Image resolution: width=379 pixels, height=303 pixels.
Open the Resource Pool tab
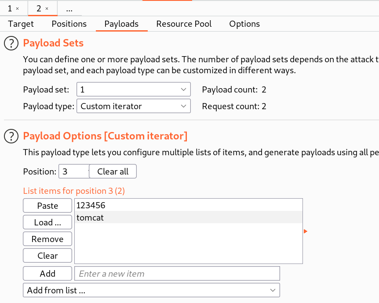[184, 24]
